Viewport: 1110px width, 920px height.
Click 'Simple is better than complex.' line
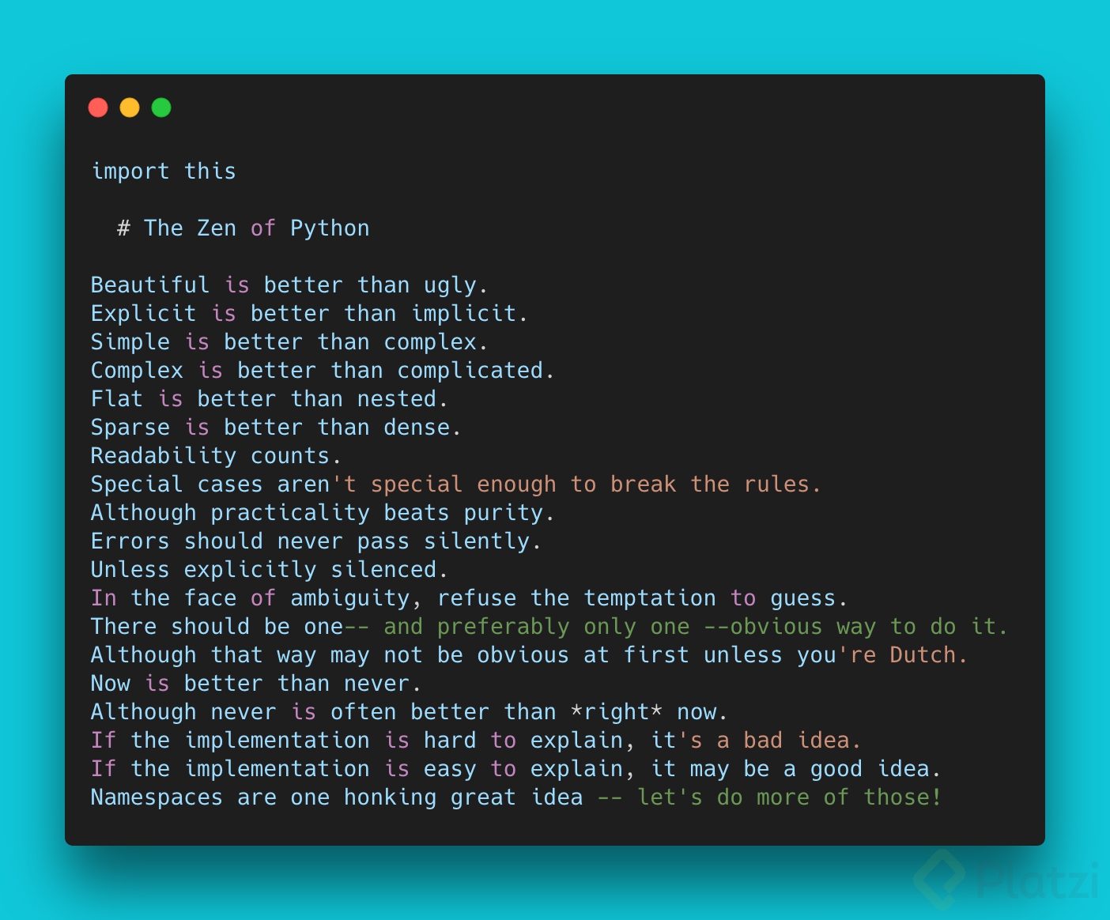tap(289, 342)
